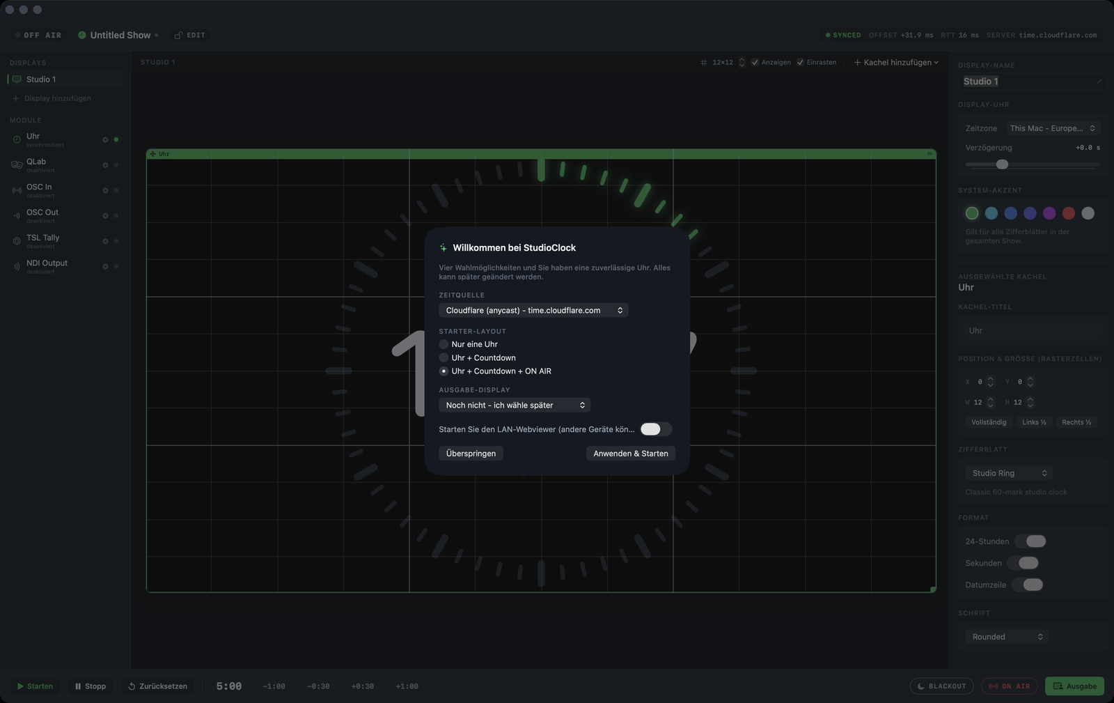Click the Anwenden & Starten button

pos(631,454)
